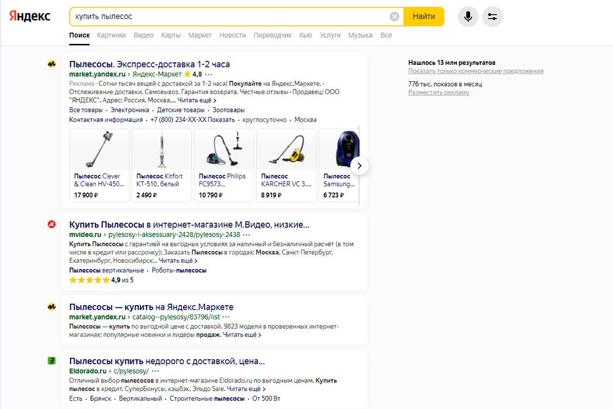Click the Eldorado.ru green domain link

(x=88, y=371)
